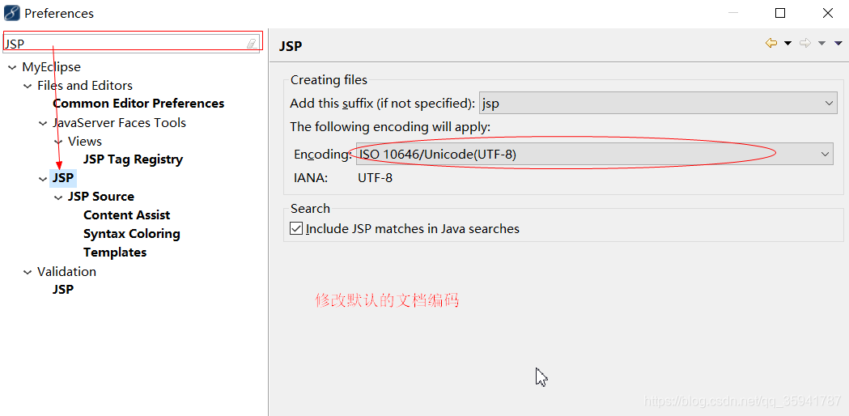Select Common Editor Preferences in the tree
This screenshot has width=849, height=416.
pos(138,104)
